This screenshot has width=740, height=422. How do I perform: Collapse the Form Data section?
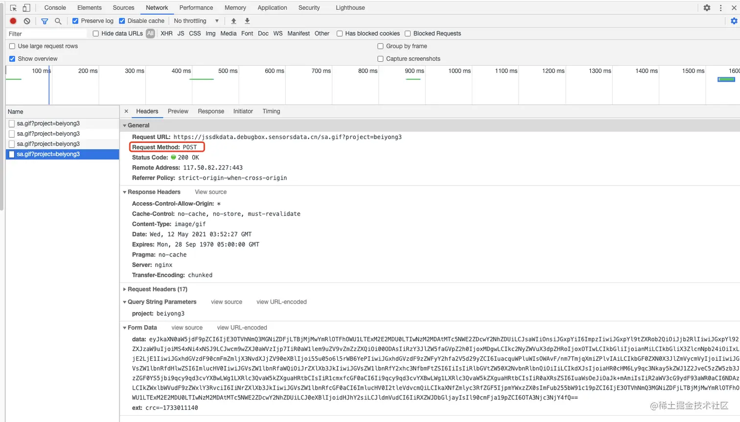[125, 328]
